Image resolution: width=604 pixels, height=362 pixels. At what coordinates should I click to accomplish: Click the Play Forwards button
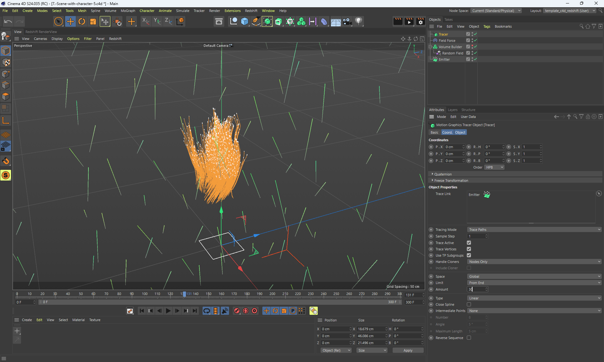[168, 311]
